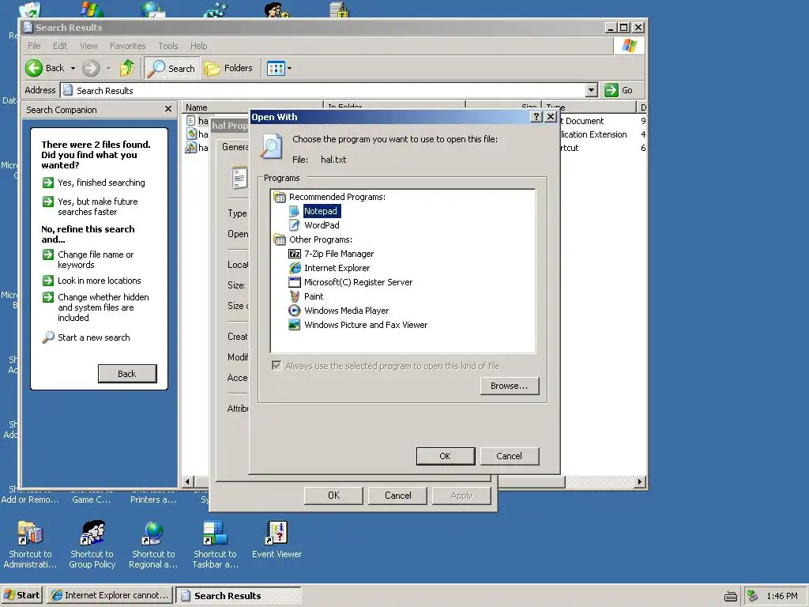This screenshot has width=809, height=607.
Task: Toggle the Folders toolbar button
Action: click(228, 68)
